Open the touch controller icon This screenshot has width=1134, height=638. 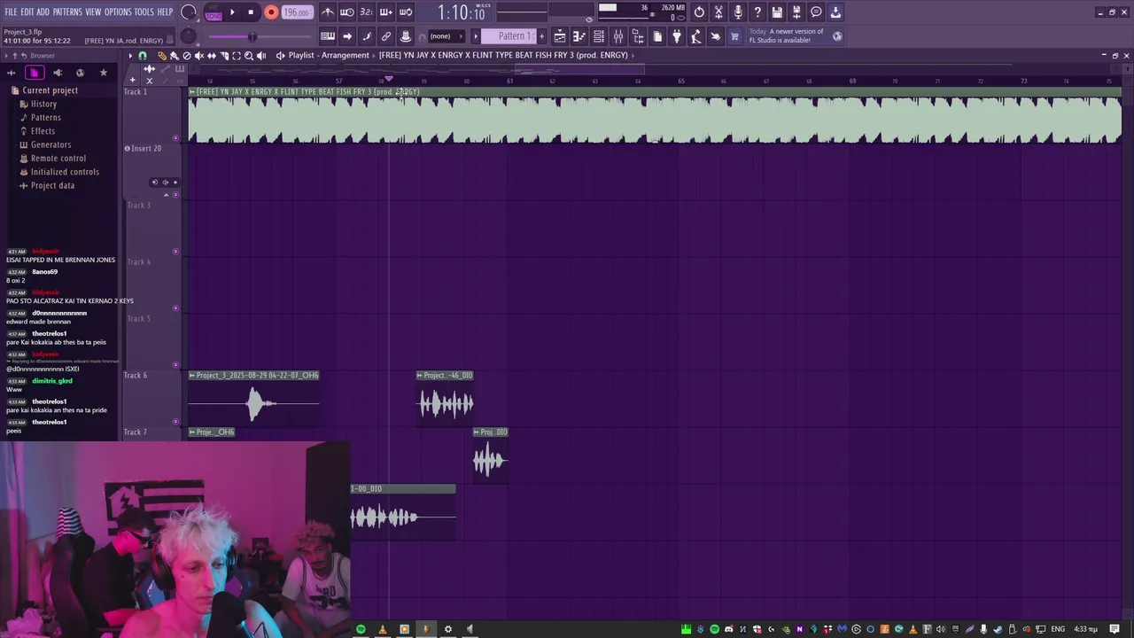(716, 36)
